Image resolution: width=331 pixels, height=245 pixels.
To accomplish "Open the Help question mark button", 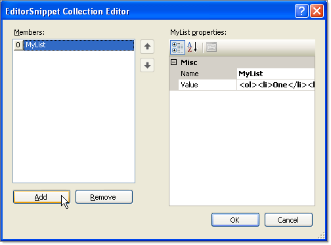I will 301,11.
